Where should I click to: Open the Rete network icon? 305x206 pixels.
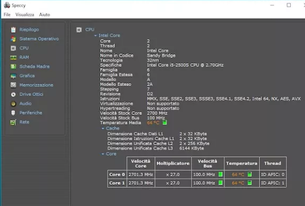pyautogui.click(x=13, y=122)
